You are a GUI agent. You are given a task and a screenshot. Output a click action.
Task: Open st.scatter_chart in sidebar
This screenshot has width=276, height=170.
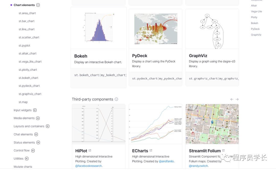click(x=29, y=37)
